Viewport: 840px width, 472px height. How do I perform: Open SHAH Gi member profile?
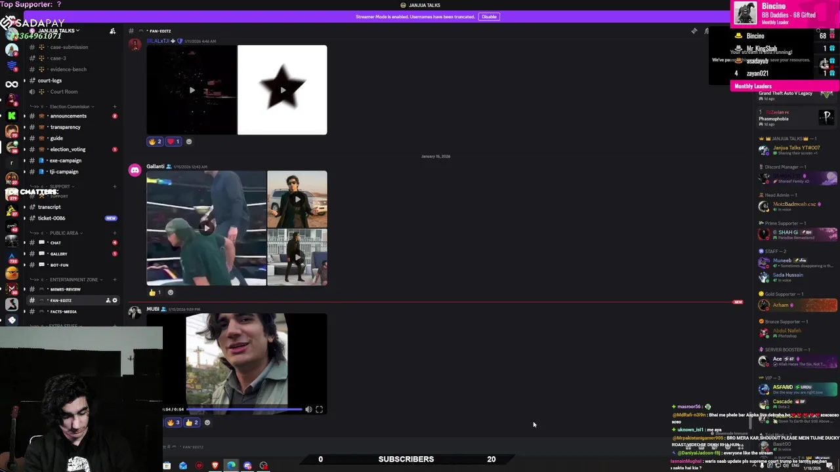point(797,235)
